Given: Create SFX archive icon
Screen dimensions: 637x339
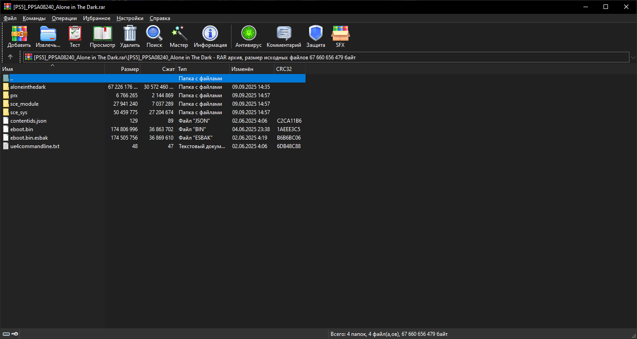Looking at the screenshot, I should pyautogui.click(x=340, y=33).
